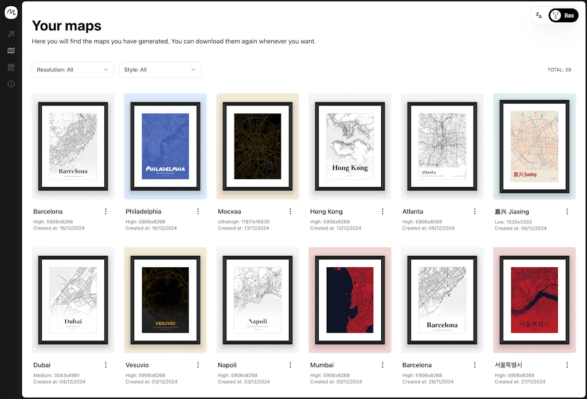Click the first Barcelona map title

tap(48, 212)
